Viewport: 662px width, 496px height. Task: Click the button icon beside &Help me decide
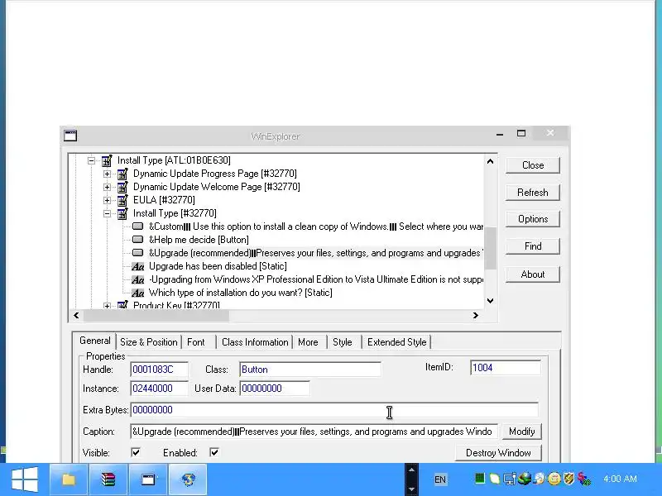137,240
